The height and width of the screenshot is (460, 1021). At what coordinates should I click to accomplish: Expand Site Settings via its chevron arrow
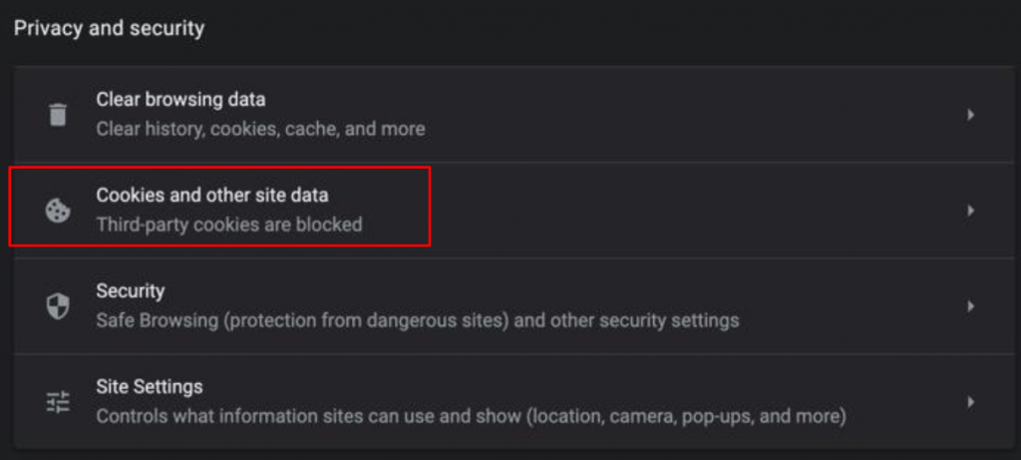tap(970, 402)
